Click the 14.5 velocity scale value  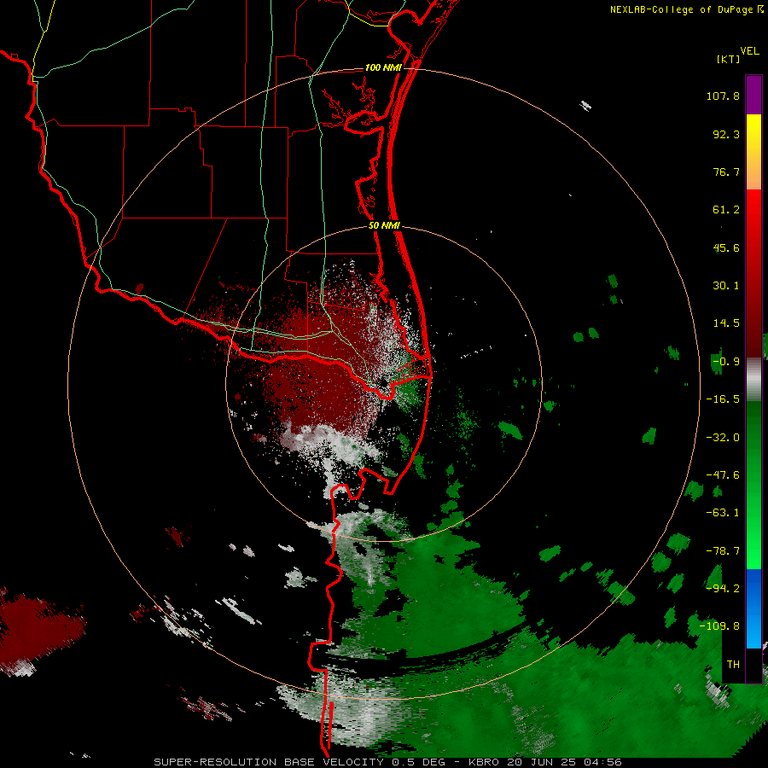coord(726,323)
